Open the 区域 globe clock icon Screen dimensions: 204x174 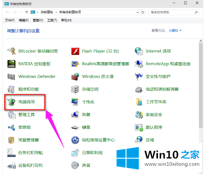tap(139, 140)
